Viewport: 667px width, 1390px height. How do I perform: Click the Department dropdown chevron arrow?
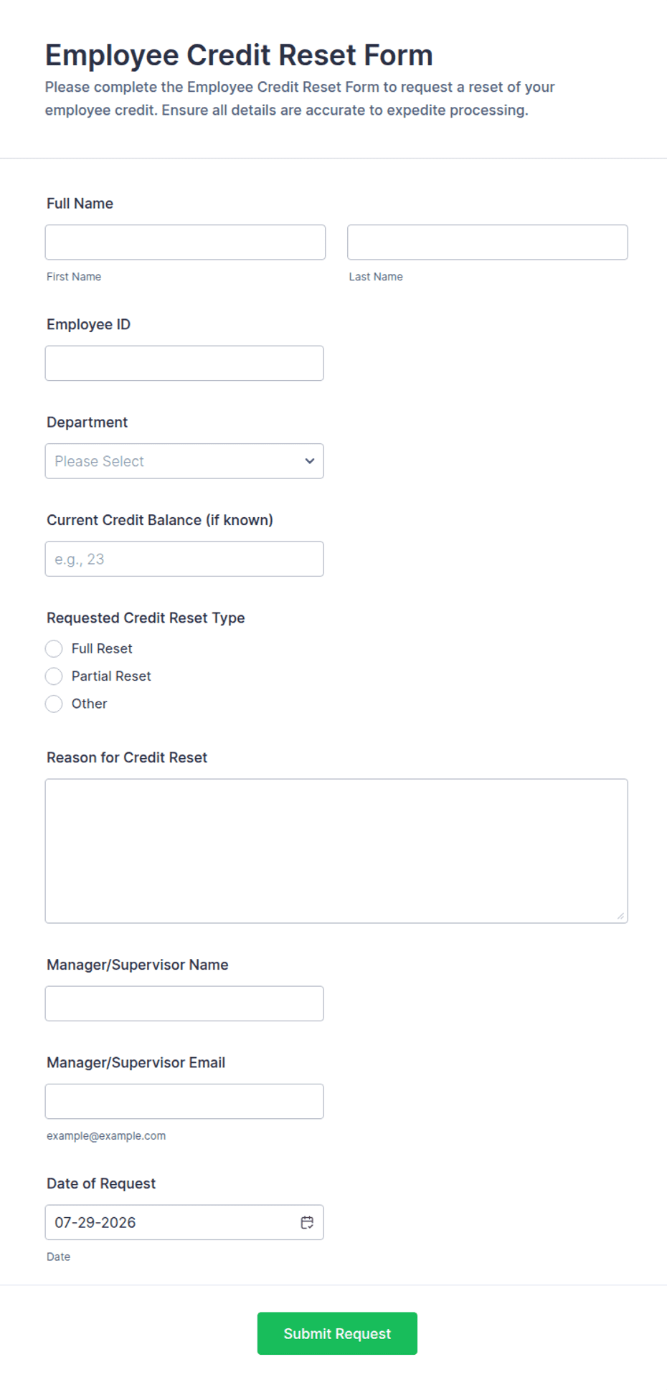pos(310,461)
